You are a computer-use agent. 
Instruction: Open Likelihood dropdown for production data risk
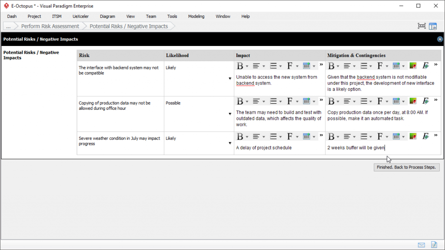pos(230,114)
